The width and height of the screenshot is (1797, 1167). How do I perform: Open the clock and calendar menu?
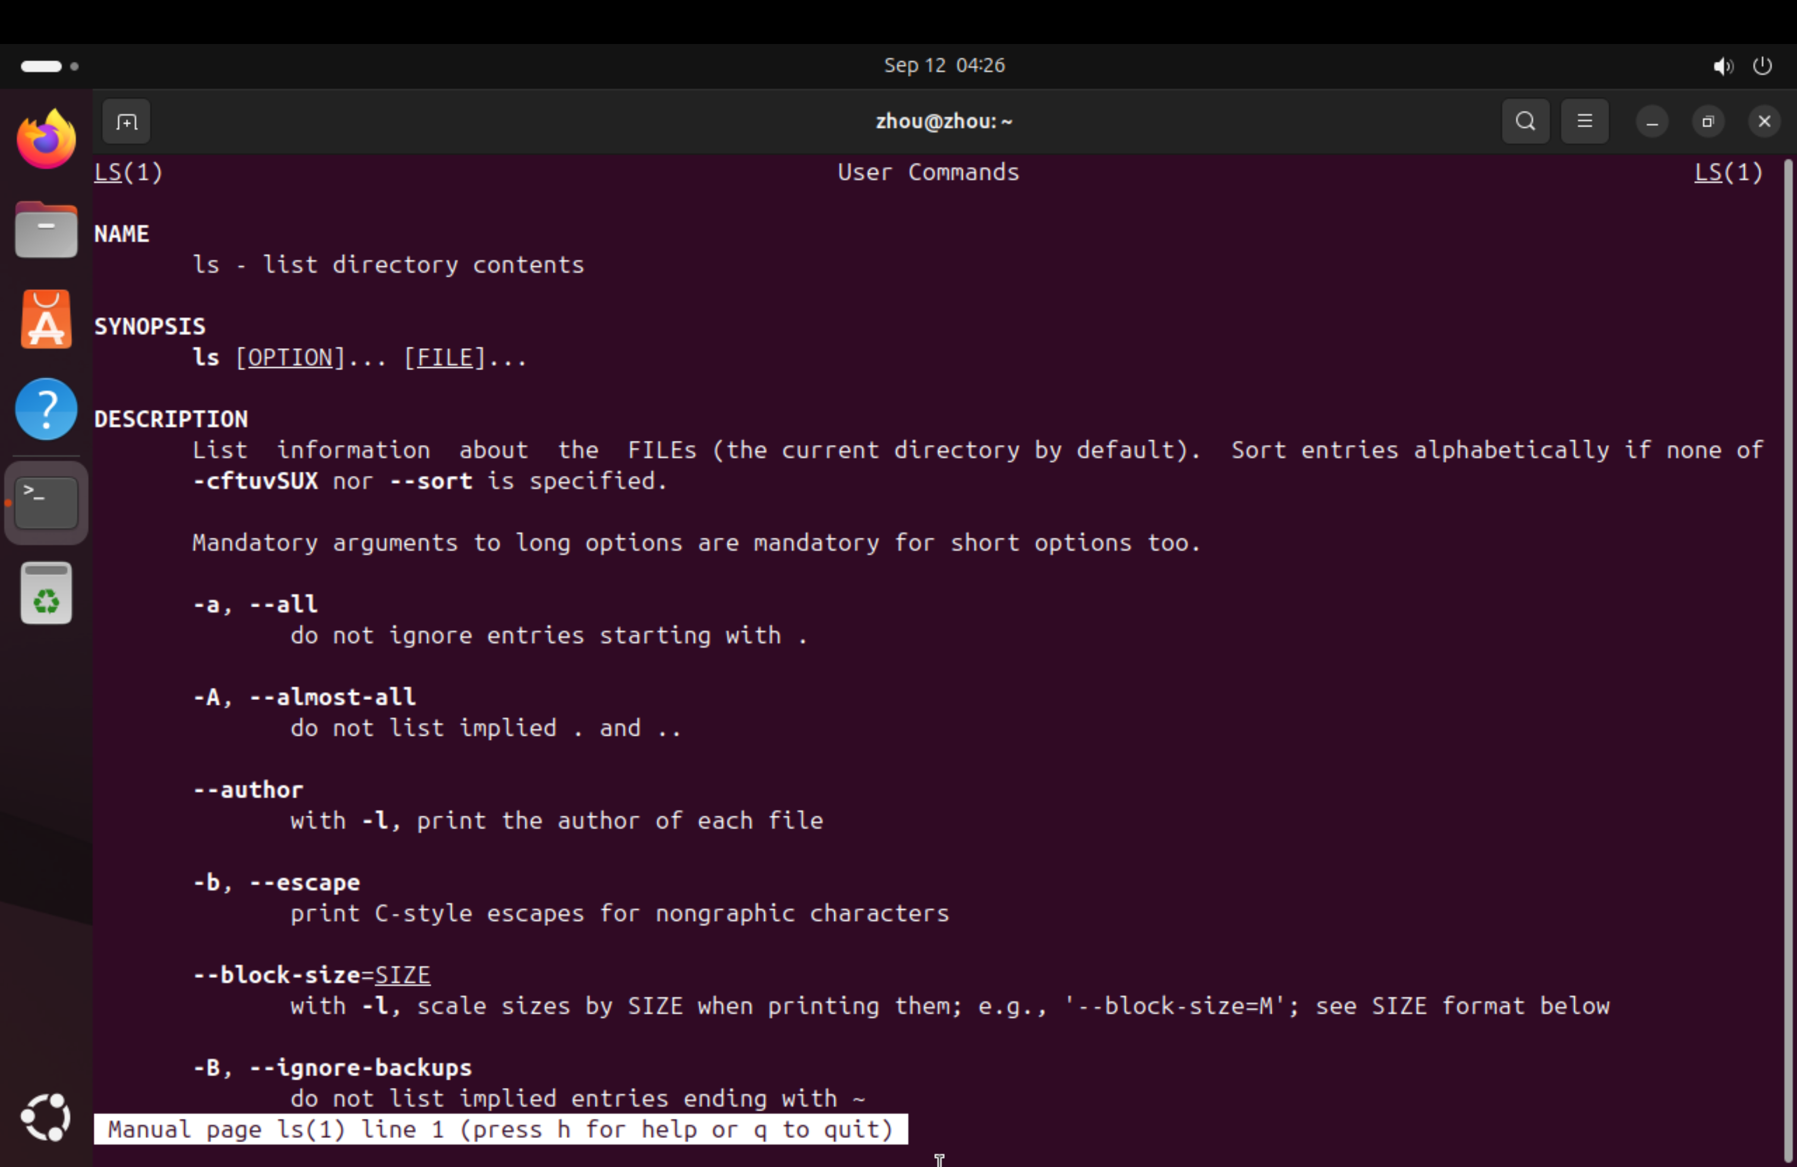coord(944,66)
